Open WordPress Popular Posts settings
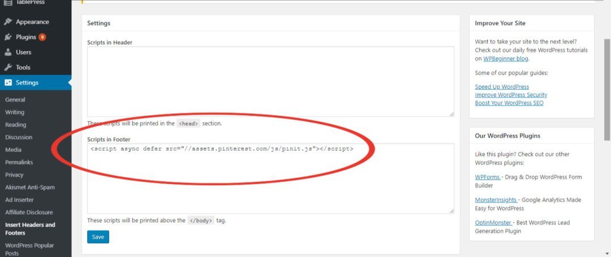The image size is (611, 257). point(29,249)
